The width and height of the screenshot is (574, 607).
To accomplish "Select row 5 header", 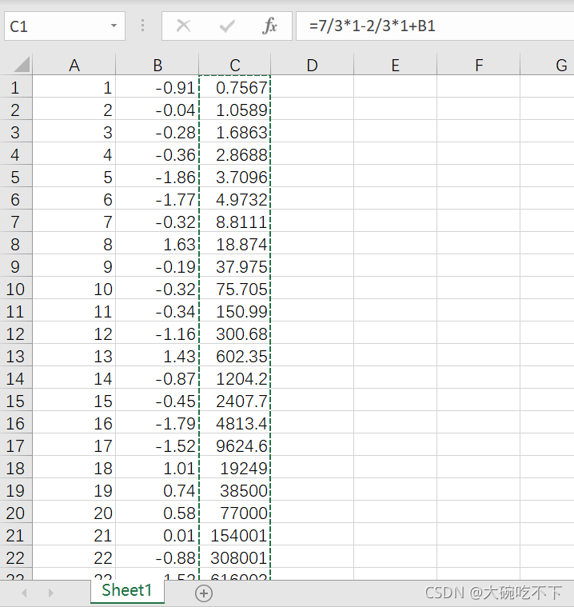I will coord(16,177).
